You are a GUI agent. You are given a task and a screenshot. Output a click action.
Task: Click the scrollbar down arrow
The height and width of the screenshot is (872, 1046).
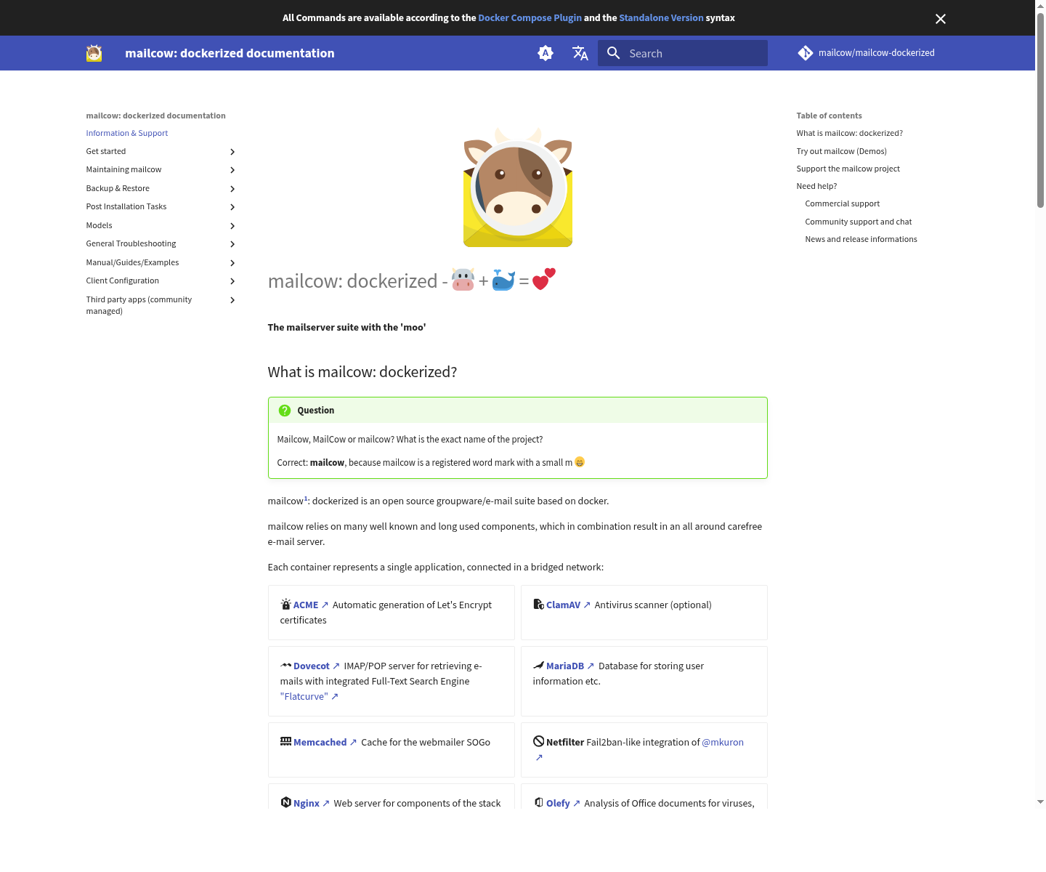tap(1040, 802)
